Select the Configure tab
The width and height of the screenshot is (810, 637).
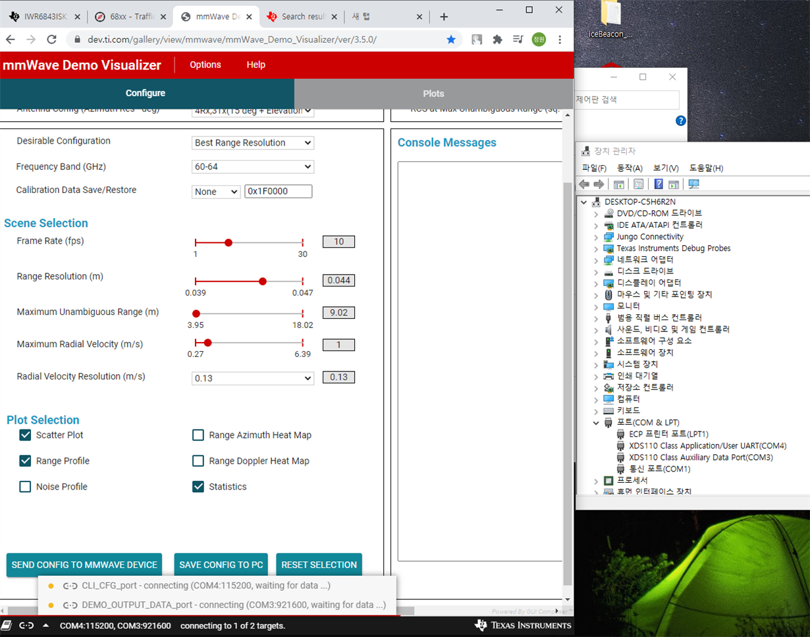coord(146,94)
